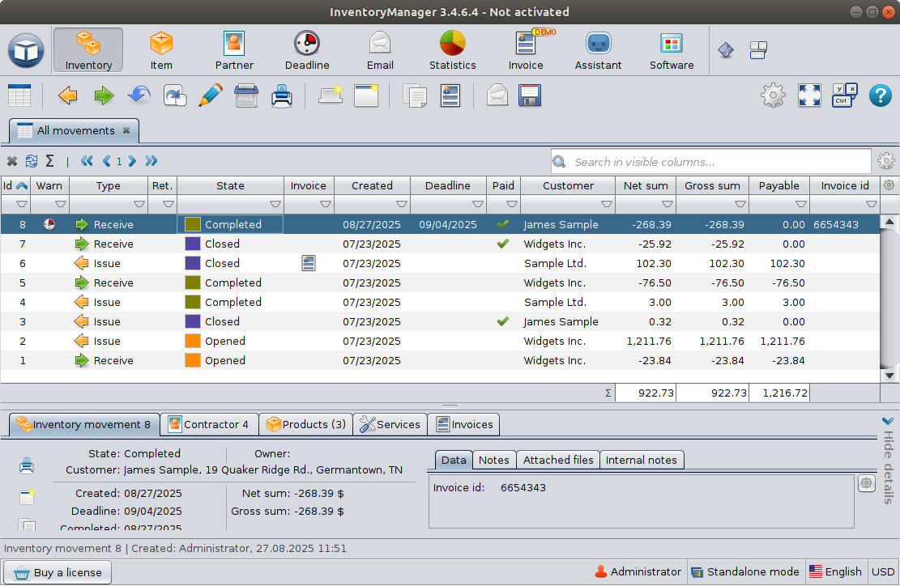Clear filters with the X icon

tap(12, 162)
